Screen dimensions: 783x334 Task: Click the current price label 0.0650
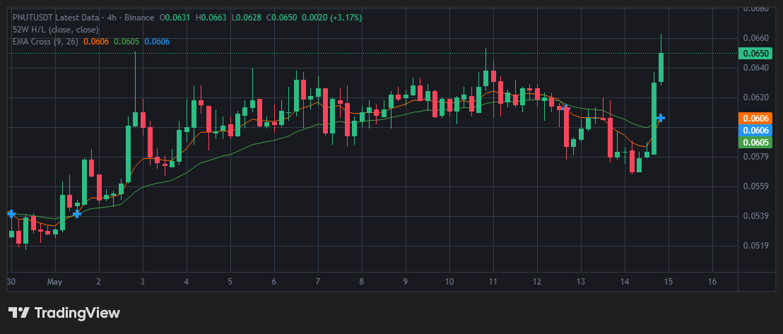pos(755,54)
